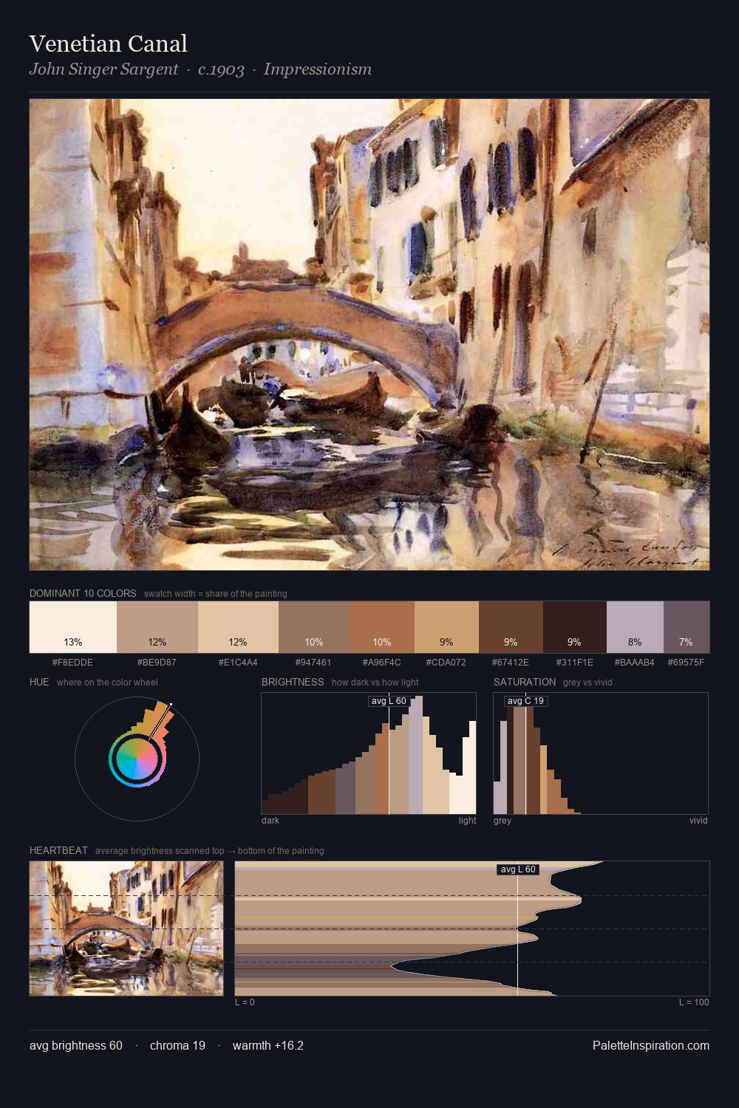Click the 'light' brightness axis label
The height and width of the screenshot is (1108, 739).
pyautogui.click(x=468, y=821)
